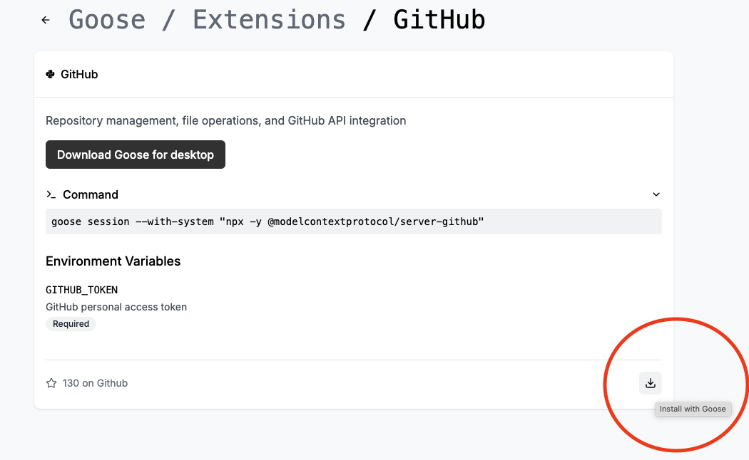Click the Required badge under GITHUB_TOKEN
The width and height of the screenshot is (749, 460).
click(71, 323)
